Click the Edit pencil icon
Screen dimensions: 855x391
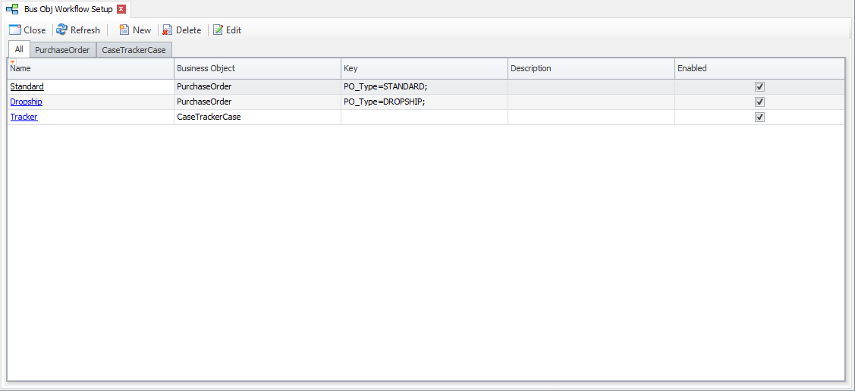coord(218,30)
